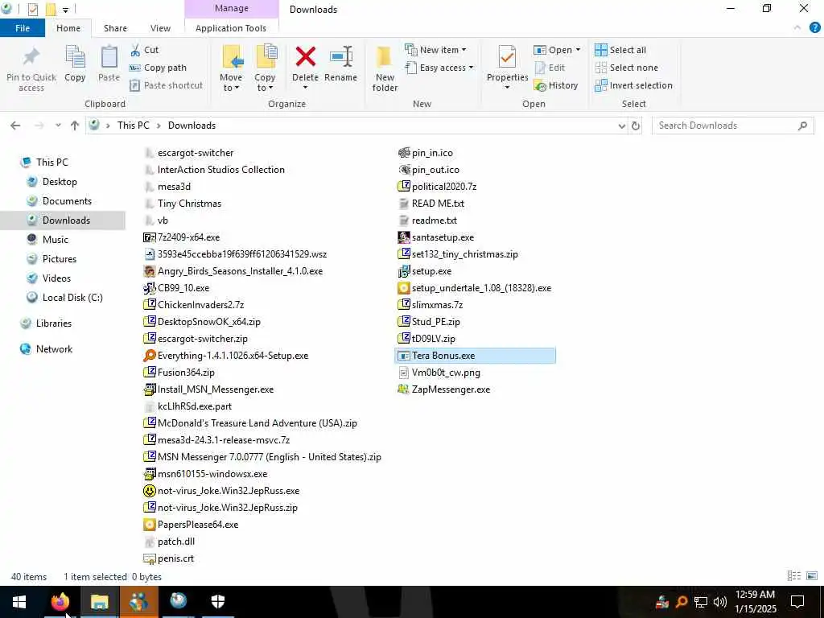Select Network in the navigation pane

point(54,349)
